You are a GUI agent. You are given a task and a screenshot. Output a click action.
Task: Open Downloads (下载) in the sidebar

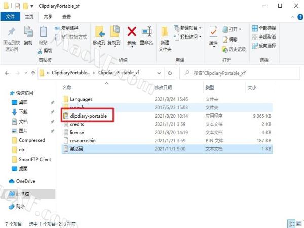click(20, 112)
